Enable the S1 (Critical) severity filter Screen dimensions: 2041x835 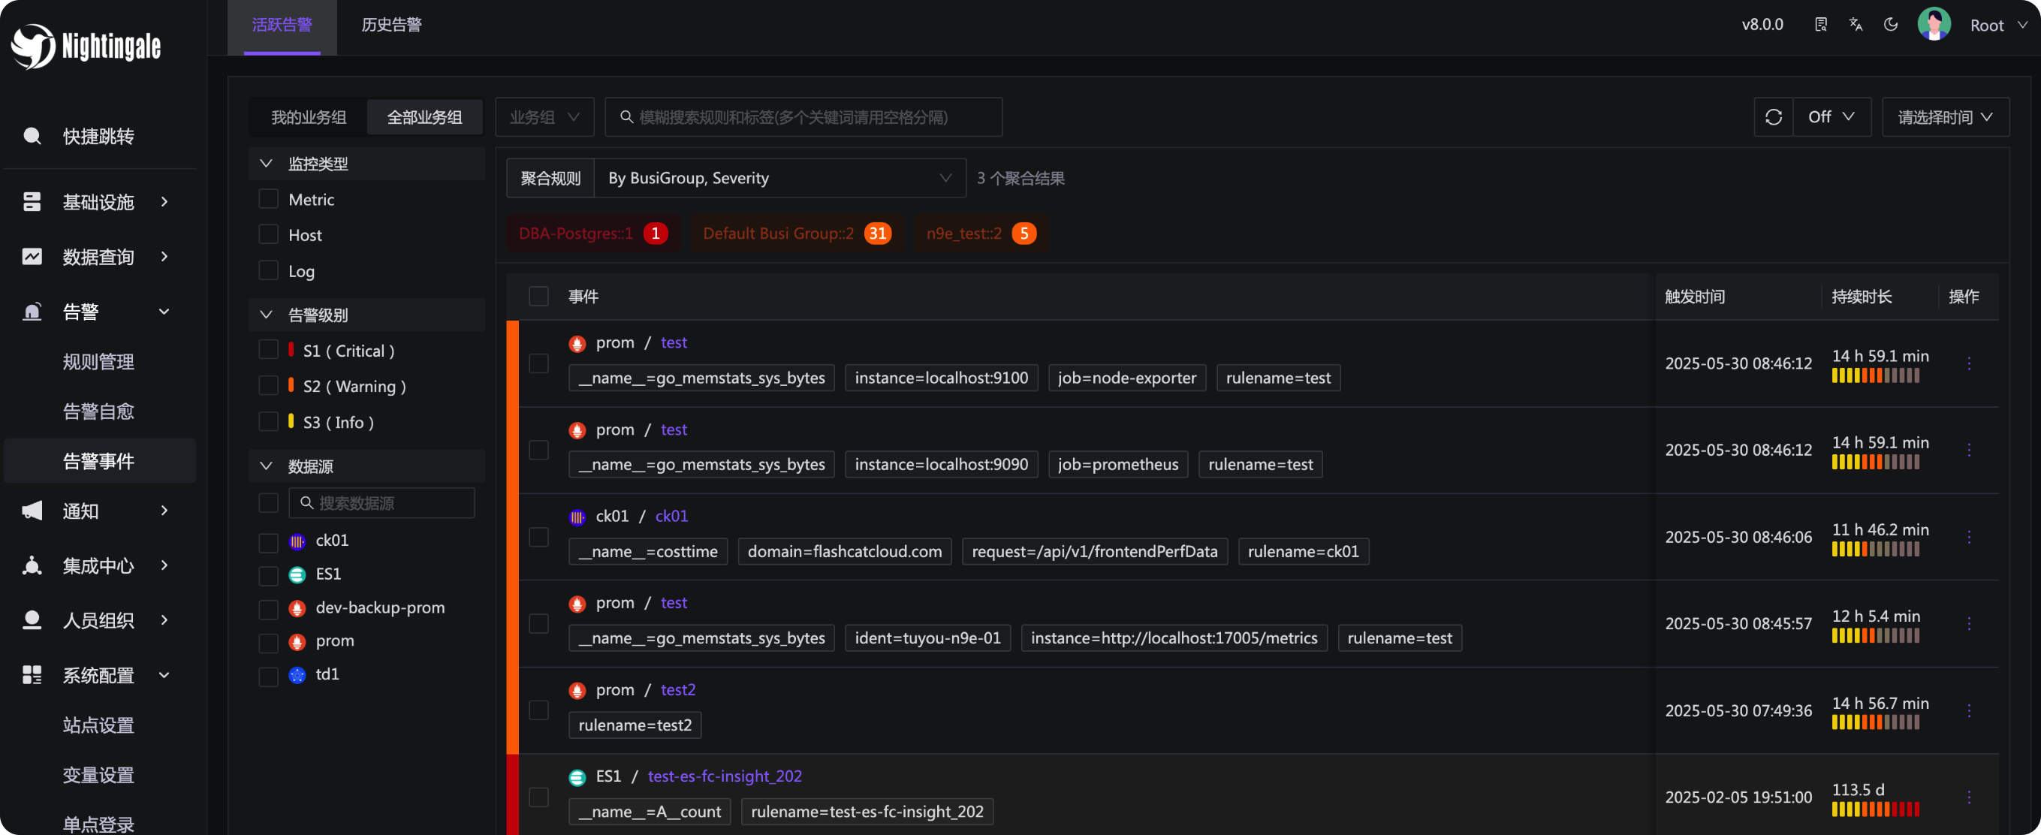pyautogui.click(x=269, y=350)
